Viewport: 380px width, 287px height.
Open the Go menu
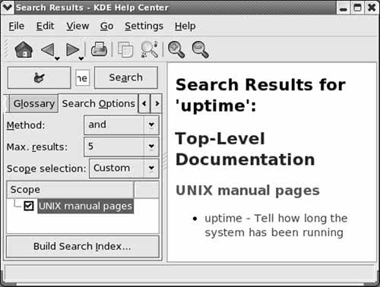(106, 26)
